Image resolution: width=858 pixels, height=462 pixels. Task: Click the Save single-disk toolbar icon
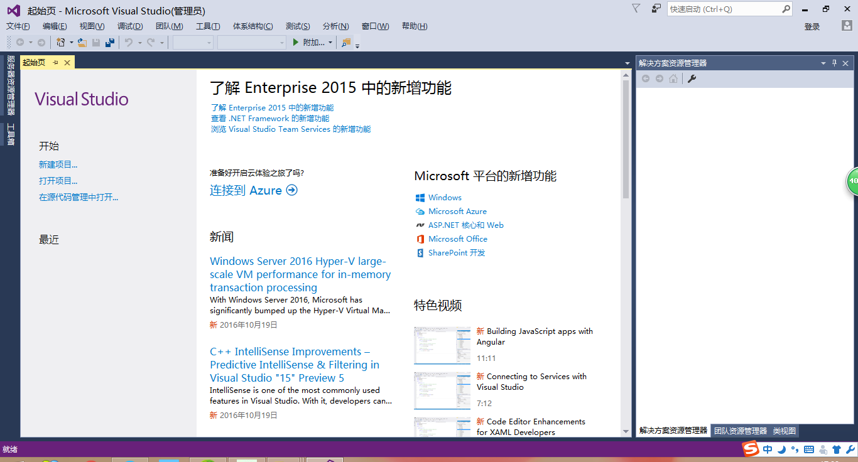click(96, 42)
